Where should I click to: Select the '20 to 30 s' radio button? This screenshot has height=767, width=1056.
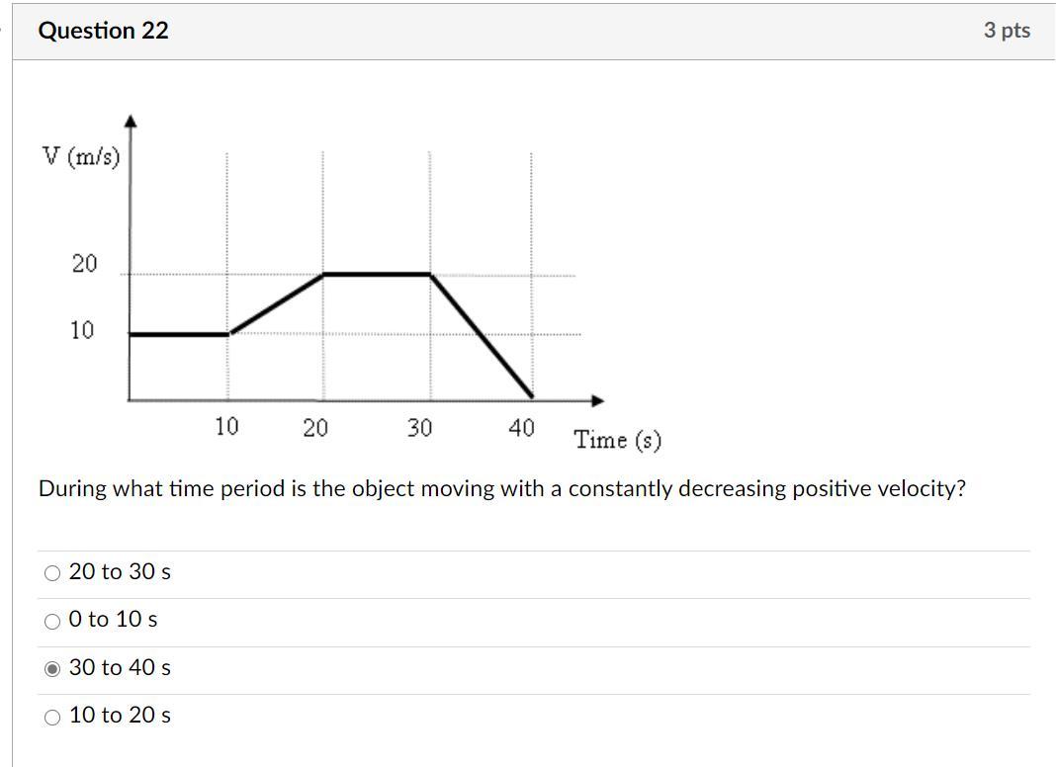pos(51,573)
